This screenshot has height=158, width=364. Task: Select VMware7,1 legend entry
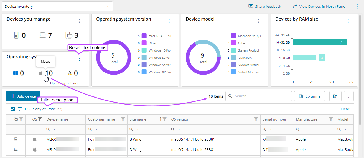241,58
